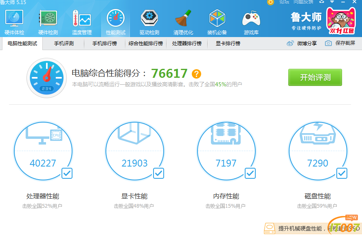Image resolution: width=362 pixels, height=237 pixels.
Task: Click the 显卡性能 label
Action: click(x=134, y=196)
